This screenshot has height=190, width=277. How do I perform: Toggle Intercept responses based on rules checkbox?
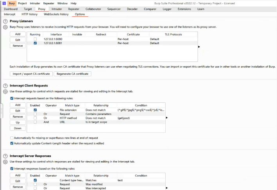tap(12, 169)
